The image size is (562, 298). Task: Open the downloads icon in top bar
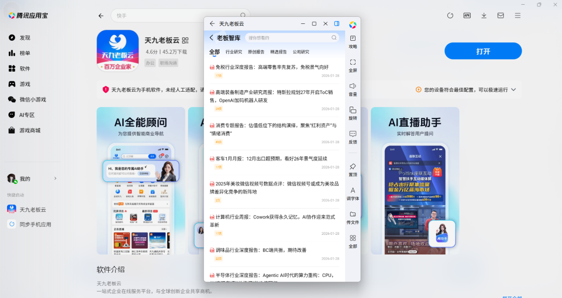point(484,15)
